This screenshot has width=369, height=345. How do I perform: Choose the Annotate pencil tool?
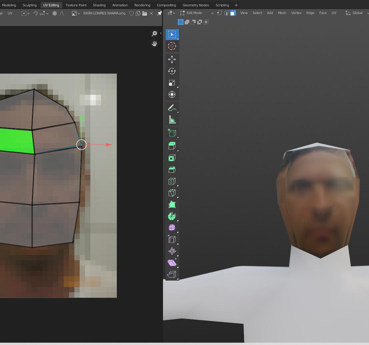tap(172, 108)
